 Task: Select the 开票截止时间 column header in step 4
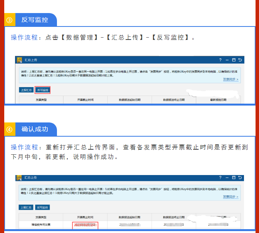click(85, 217)
